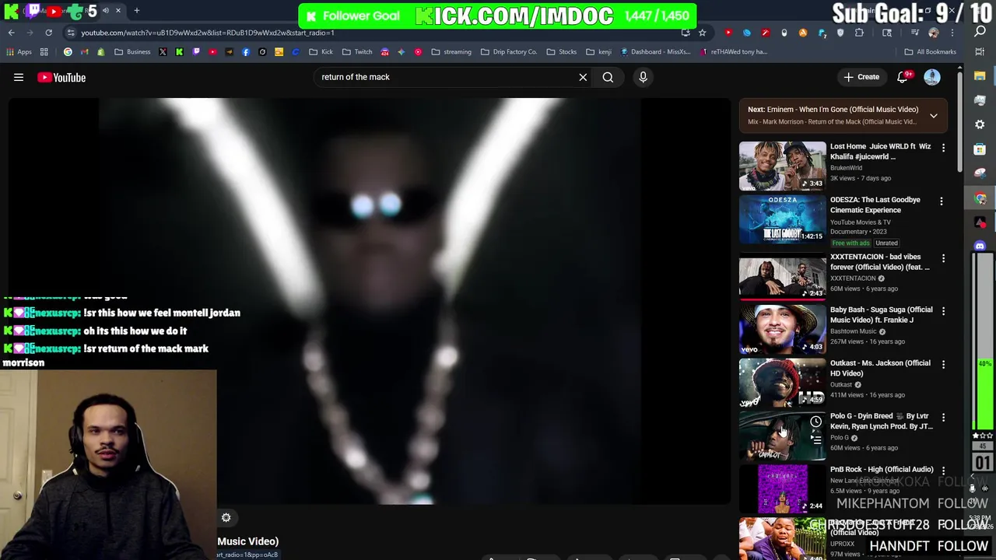Screen dimensions: 996x560
Task: Open the Twitch bookmarks folder
Action: click(x=357, y=52)
